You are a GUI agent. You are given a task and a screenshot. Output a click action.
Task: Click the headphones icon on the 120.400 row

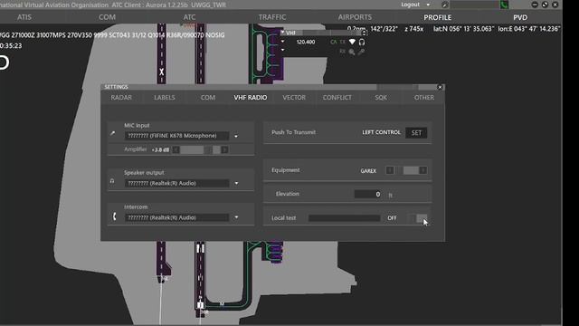tap(362, 43)
